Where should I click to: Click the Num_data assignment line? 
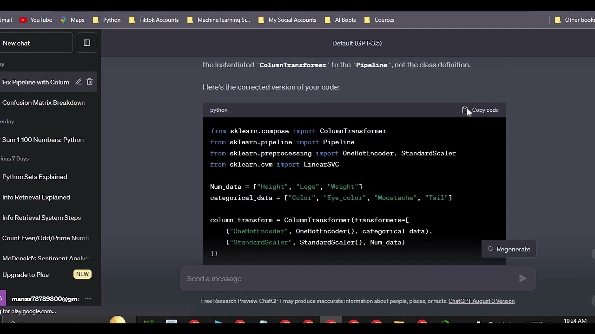[x=286, y=187]
